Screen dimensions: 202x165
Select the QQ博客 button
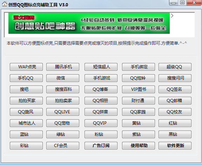[x=101, y=89]
